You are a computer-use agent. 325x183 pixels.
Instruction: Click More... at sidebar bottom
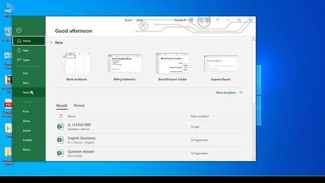pyautogui.click(x=29, y=149)
